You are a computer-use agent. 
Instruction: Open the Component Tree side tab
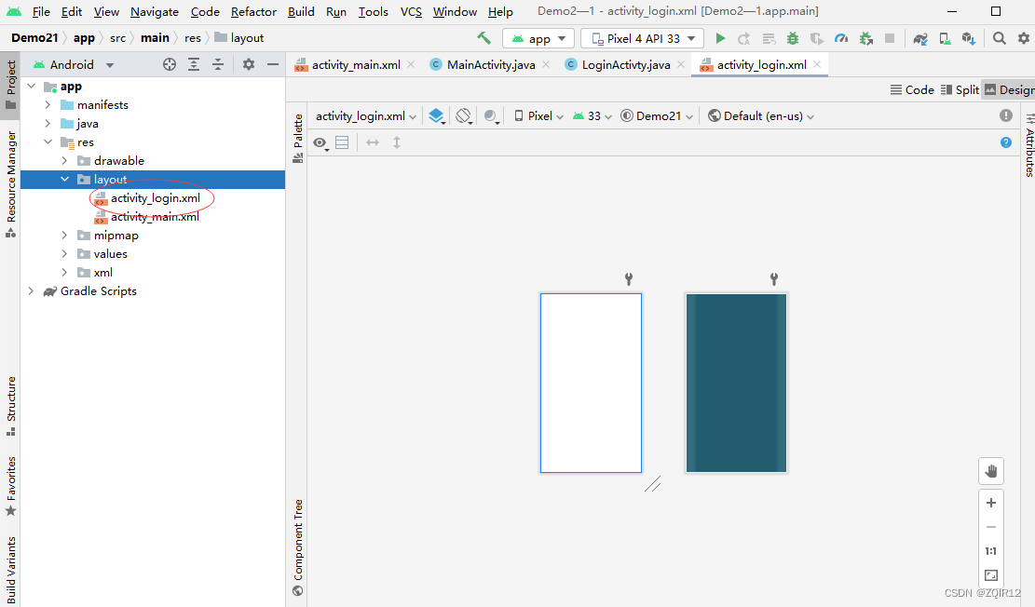click(298, 547)
